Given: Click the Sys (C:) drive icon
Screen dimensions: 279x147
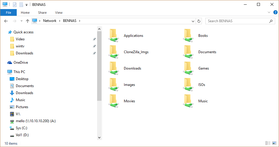Looking at the screenshot, I should coord(12,128).
